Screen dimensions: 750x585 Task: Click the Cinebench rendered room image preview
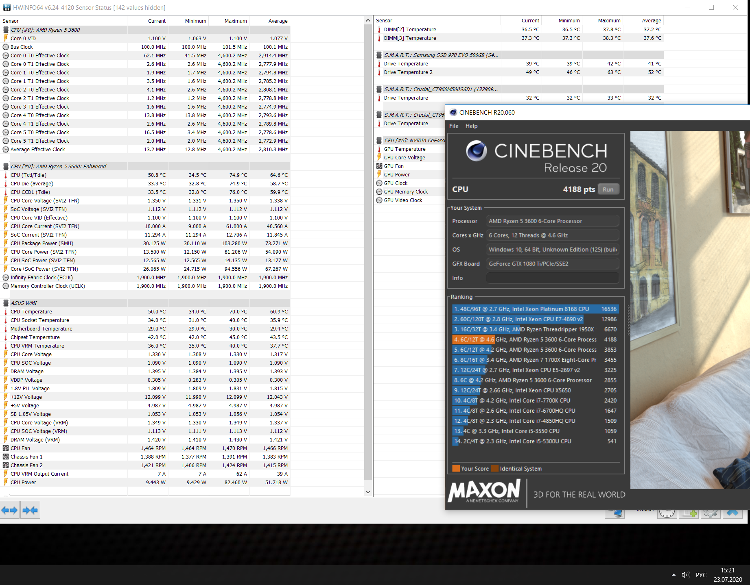click(690, 310)
